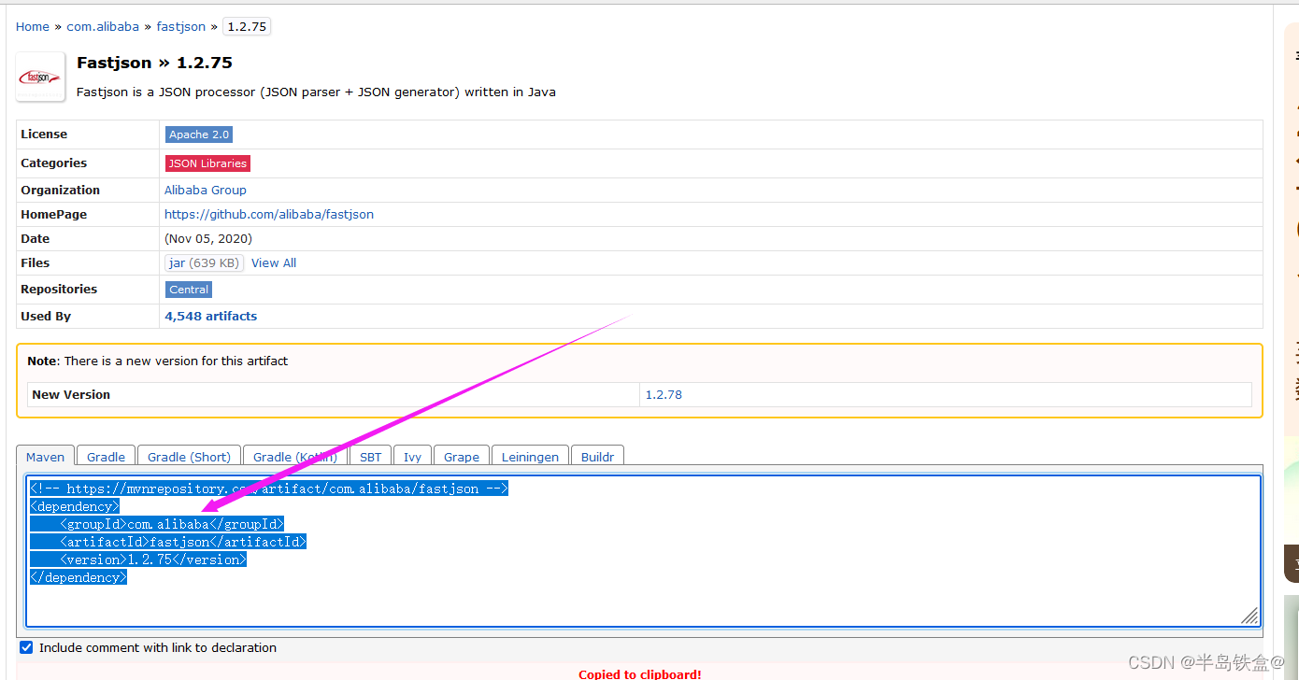This screenshot has height=680, width=1299.
Task: Download the jar (639 KB) file
Action: (204, 263)
